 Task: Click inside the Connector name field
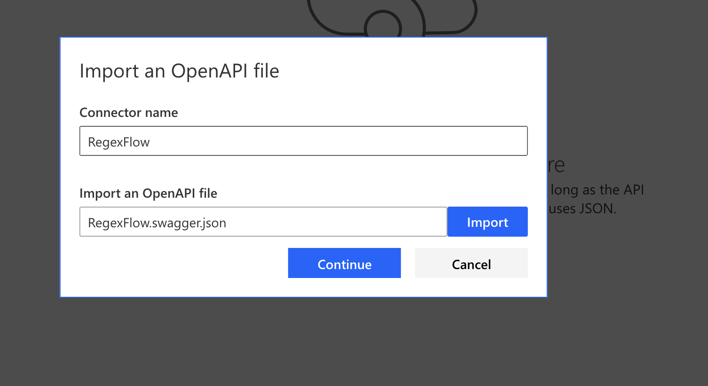pos(303,141)
